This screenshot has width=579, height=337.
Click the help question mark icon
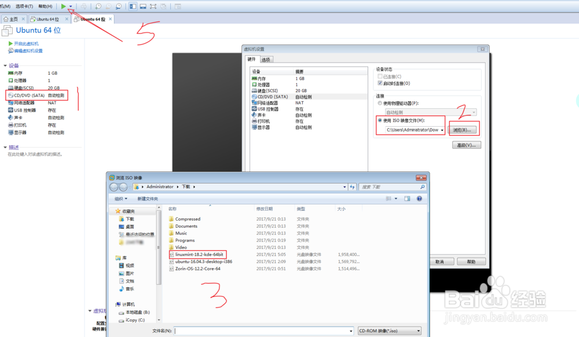click(419, 199)
